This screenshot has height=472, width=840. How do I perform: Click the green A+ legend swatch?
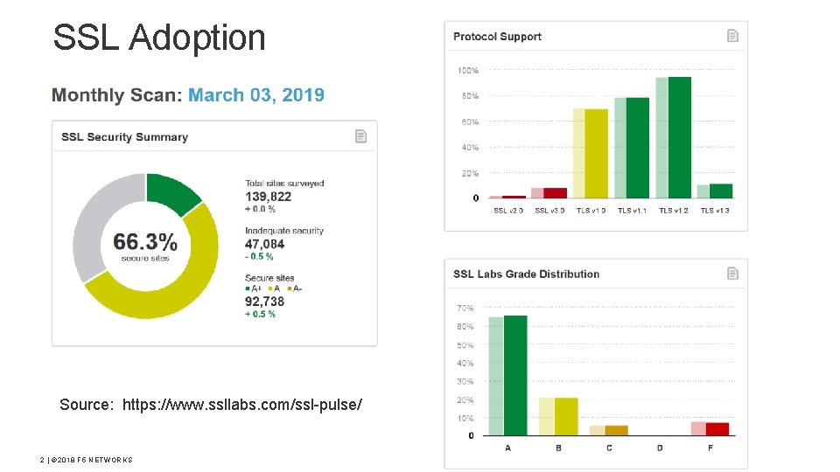[248, 289]
